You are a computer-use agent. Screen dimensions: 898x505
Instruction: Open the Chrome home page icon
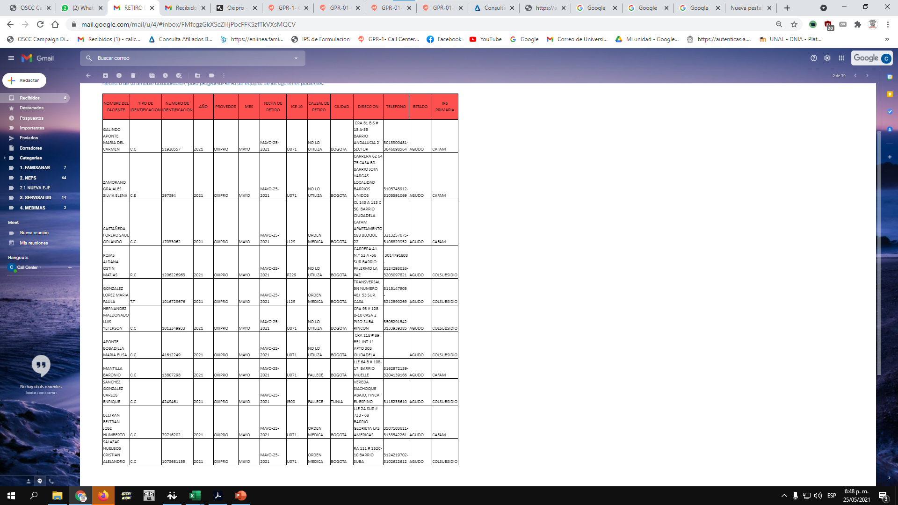[x=55, y=24]
